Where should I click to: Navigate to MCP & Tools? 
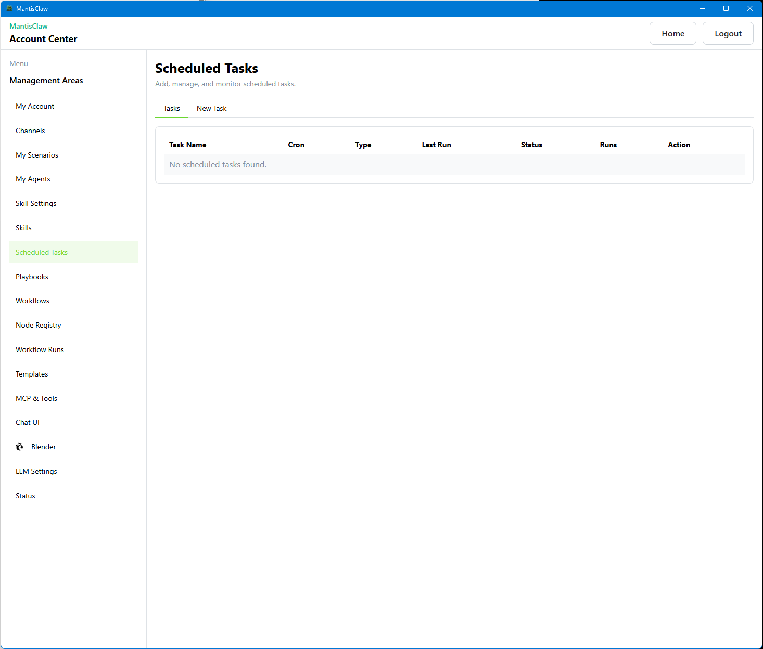coord(36,398)
